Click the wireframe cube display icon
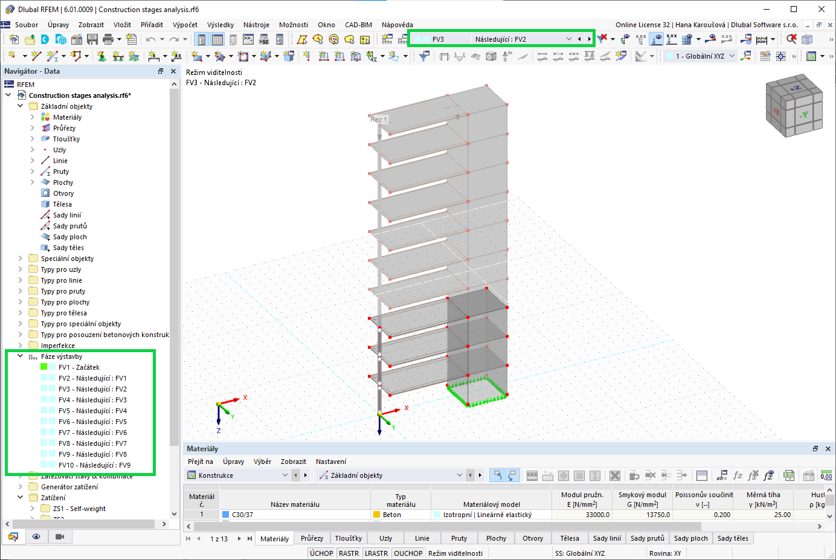Viewport: 836px width, 560px height. tap(807, 39)
